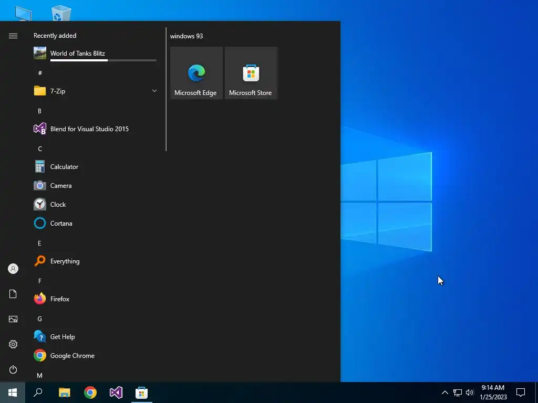This screenshot has width=538, height=403.
Task: Click the 'F' letter header
Action: pos(40,281)
